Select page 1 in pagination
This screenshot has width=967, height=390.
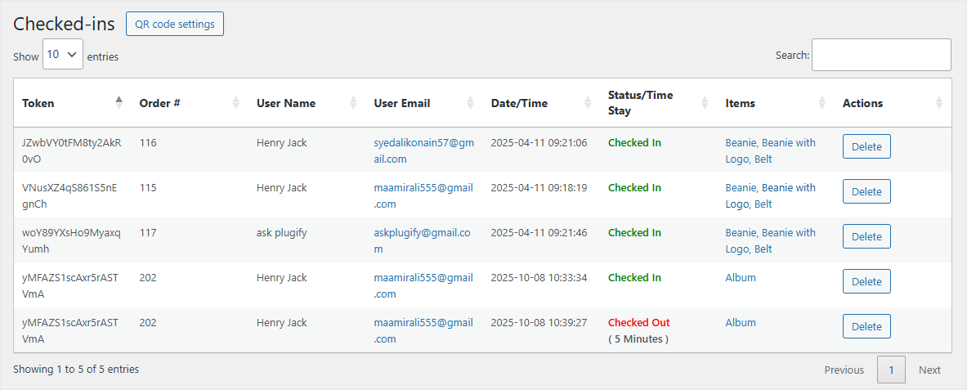pos(891,370)
